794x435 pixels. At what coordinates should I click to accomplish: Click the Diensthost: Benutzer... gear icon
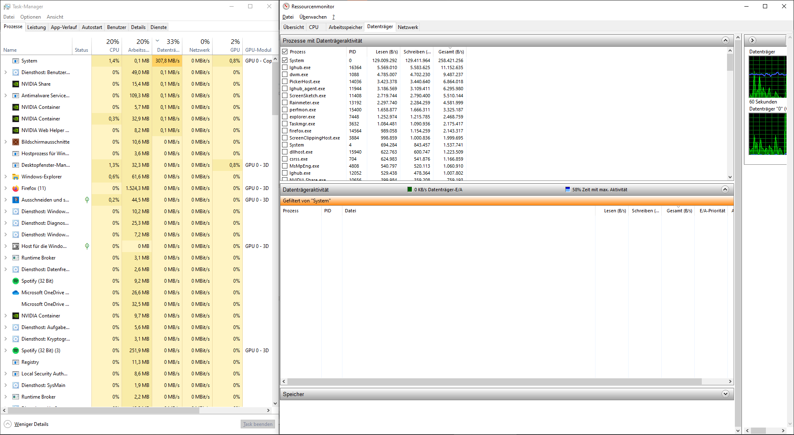click(16, 72)
